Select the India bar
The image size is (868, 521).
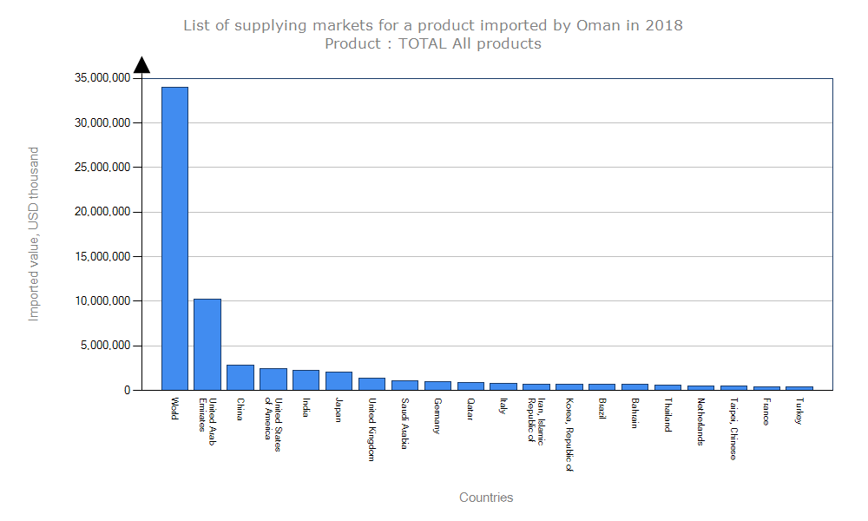pyautogui.click(x=306, y=380)
